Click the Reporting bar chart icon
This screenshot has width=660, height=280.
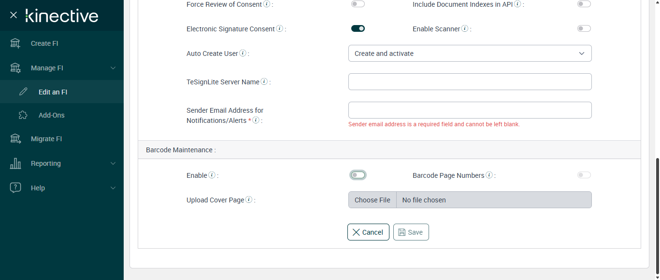pos(15,163)
